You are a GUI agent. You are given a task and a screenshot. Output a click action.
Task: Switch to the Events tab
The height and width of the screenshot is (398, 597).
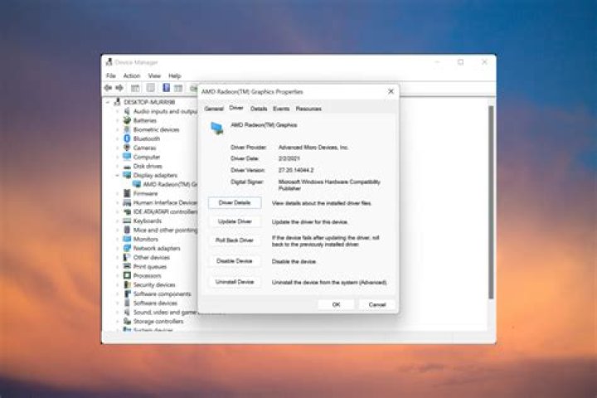pyautogui.click(x=281, y=109)
